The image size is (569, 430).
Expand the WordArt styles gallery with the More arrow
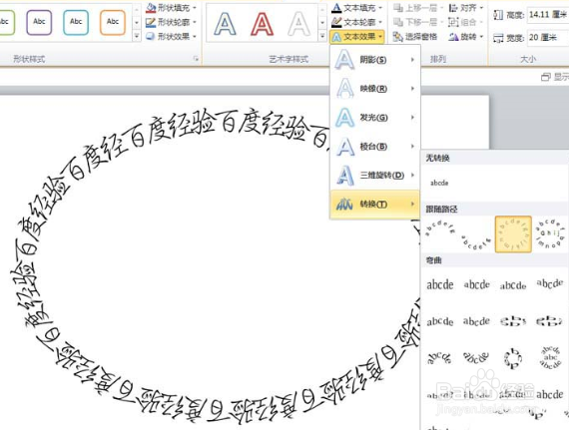tap(322, 36)
